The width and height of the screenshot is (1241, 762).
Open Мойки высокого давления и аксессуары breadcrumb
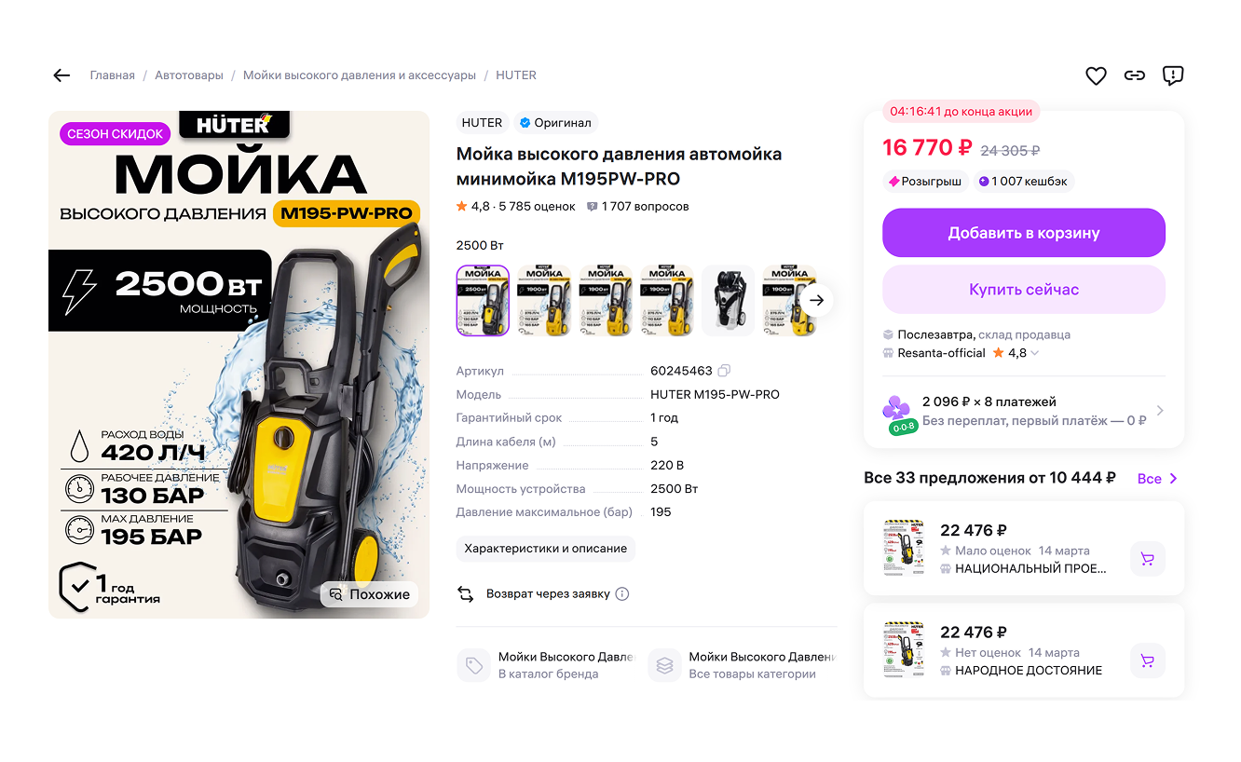pos(360,75)
